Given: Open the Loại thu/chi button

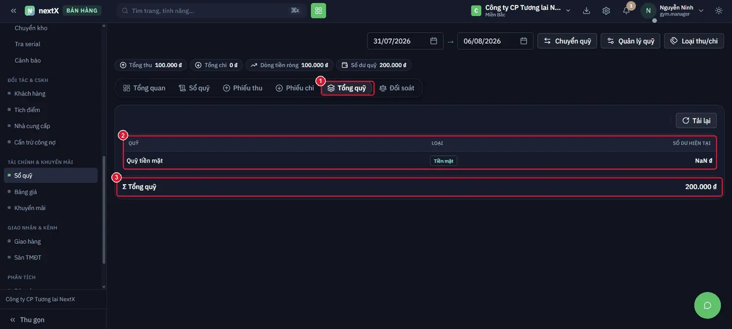Looking at the screenshot, I should [x=694, y=41].
